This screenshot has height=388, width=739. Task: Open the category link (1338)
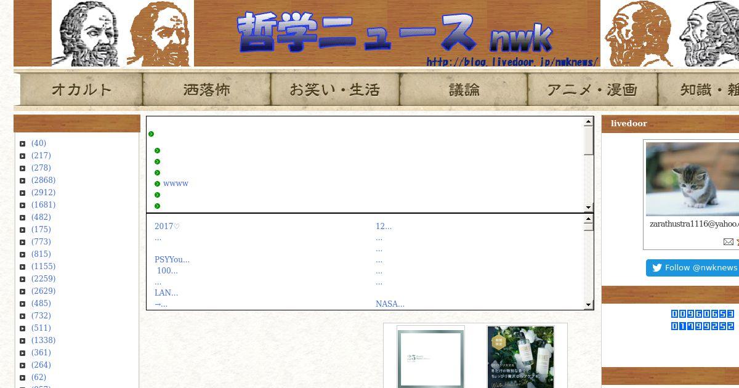(x=43, y=341)
